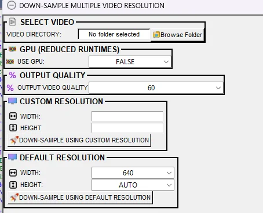
Task: Click the rocket icon on custom resolution button
Action: (14, 140)
